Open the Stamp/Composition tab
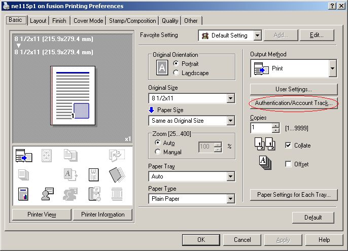The width and height of the screenshot is (348, 251). [132, 21]
